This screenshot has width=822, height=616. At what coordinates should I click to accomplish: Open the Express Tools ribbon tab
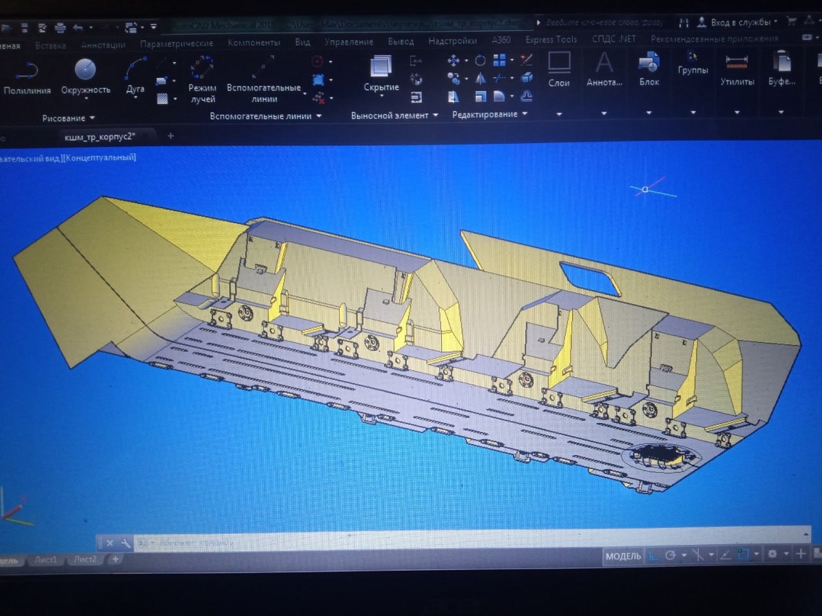[x=551, y=40]
